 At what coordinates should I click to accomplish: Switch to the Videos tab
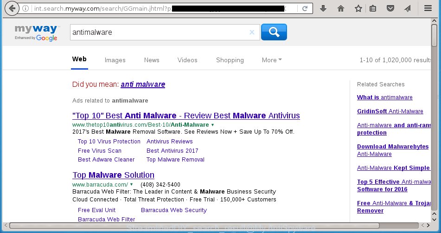pyautogui.click(x=187, y=60)
